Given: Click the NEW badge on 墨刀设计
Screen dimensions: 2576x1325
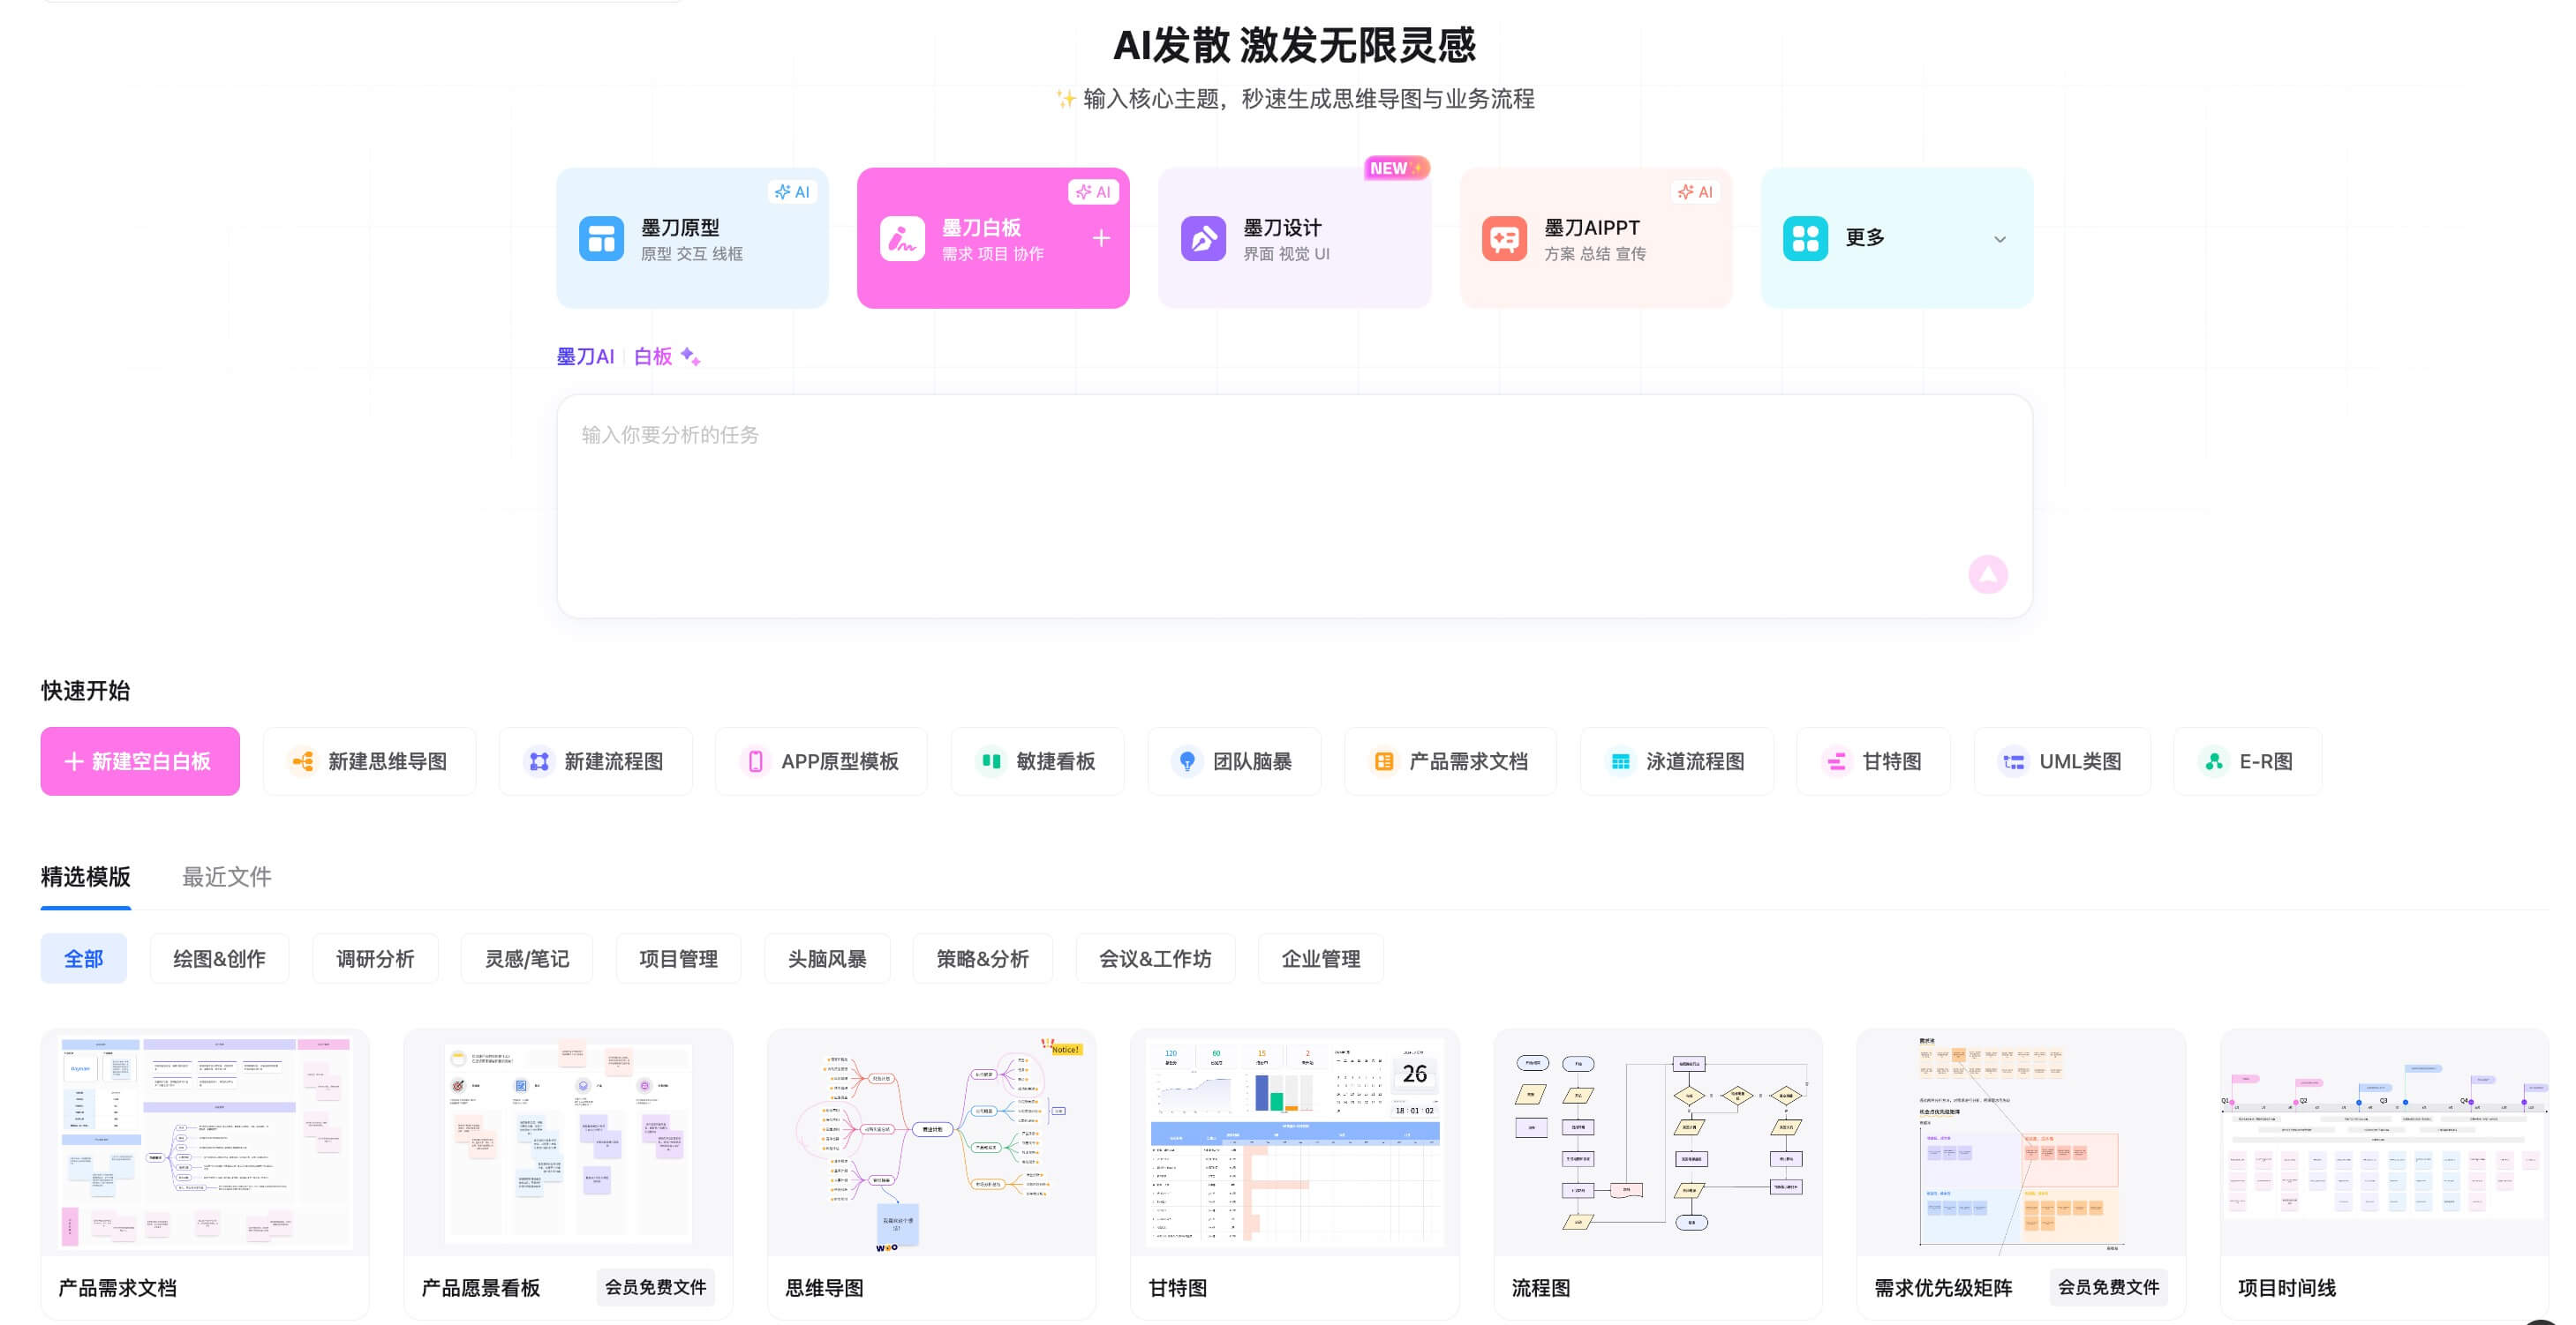Looking at the screenshot, I should [1396, 168].
